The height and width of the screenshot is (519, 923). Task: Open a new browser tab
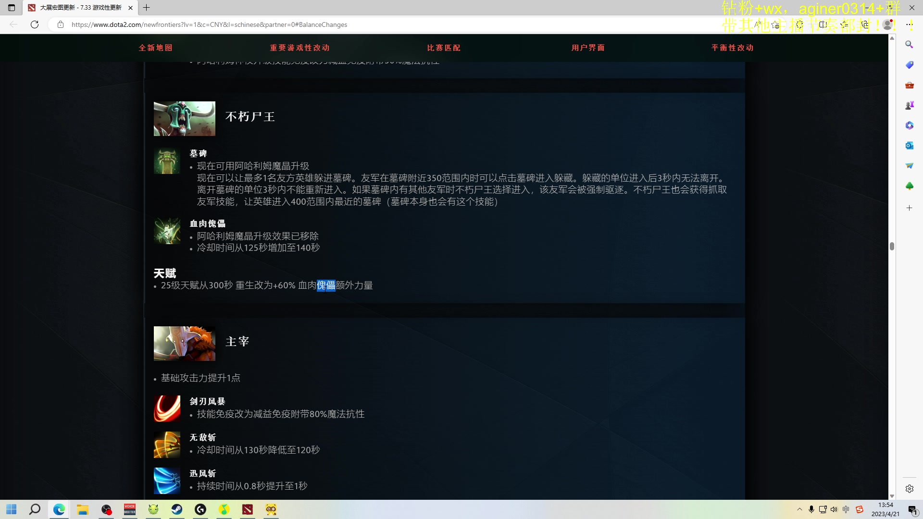pyautogui.click(x=147, y=8)
